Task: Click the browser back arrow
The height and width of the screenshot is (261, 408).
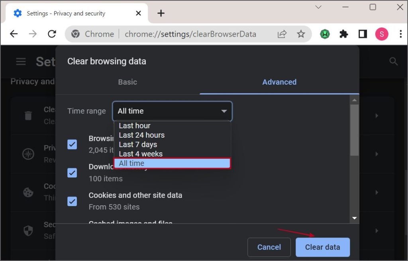Action: (x=14, y=34)
